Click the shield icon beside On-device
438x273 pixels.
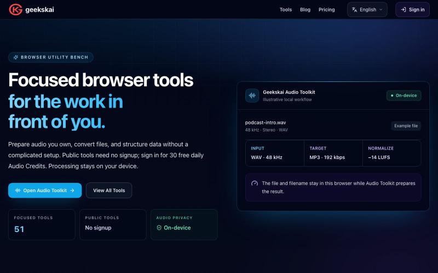159,228
